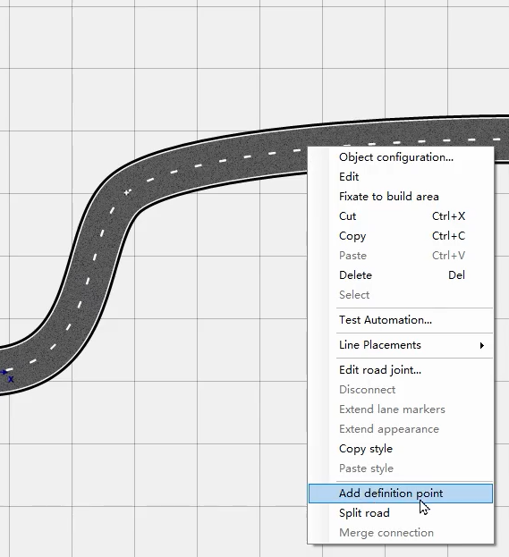Click the blue x axis origin marker

[x=6, y=376]
